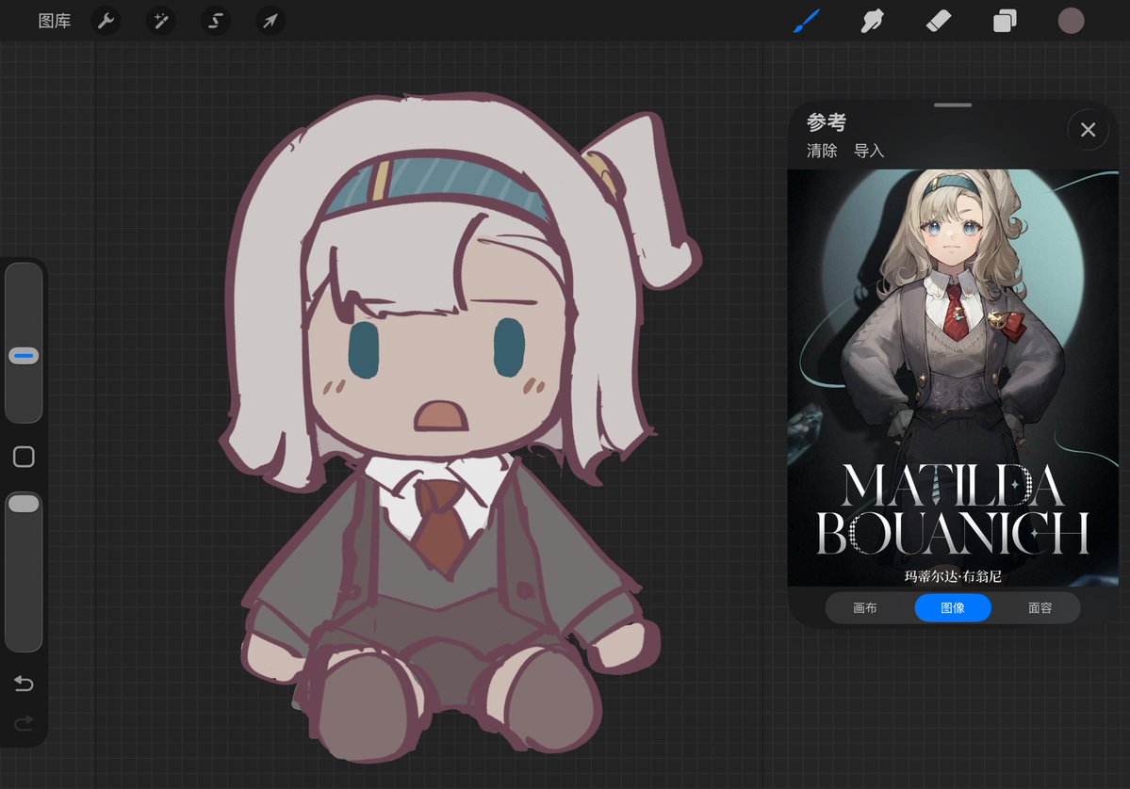Click the brush opacity slider handle
This screenshot has height=789, width=1130.
click(x=24, y=503)
